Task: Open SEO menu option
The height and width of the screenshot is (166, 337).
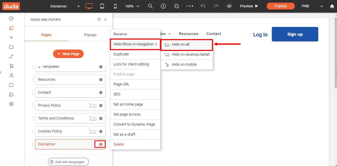Action: [x=135, y=94]
